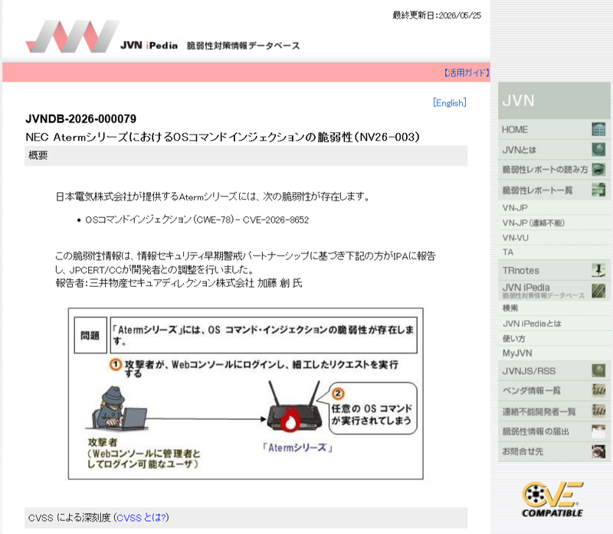The image size is (613, 534).
Task: Click the TRnotes microscope icon
Action: [x=598, y=270]
